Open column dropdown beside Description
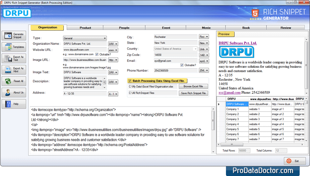This screenshot has width=310, height=176. coord(113,82)
